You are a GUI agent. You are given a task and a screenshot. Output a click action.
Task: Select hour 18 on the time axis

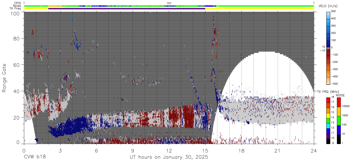[x=241, y=151]
